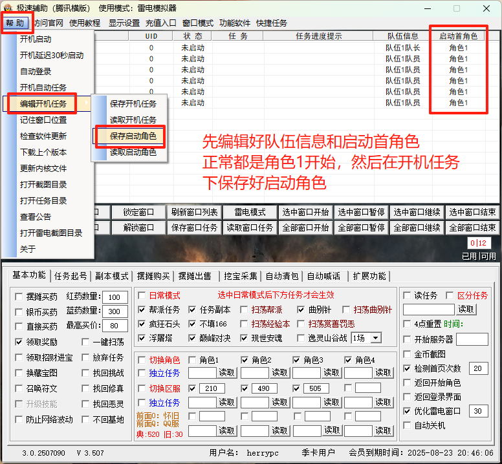The width and height of the screenshot is (502, 464).
Task: Open the 编辑开机任务 menu entry
Action: pos(43,103)
